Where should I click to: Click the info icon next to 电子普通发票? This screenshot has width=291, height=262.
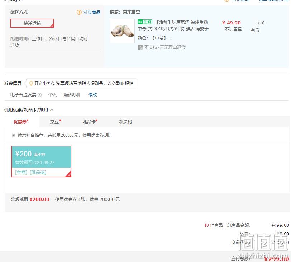coord(40,95)
